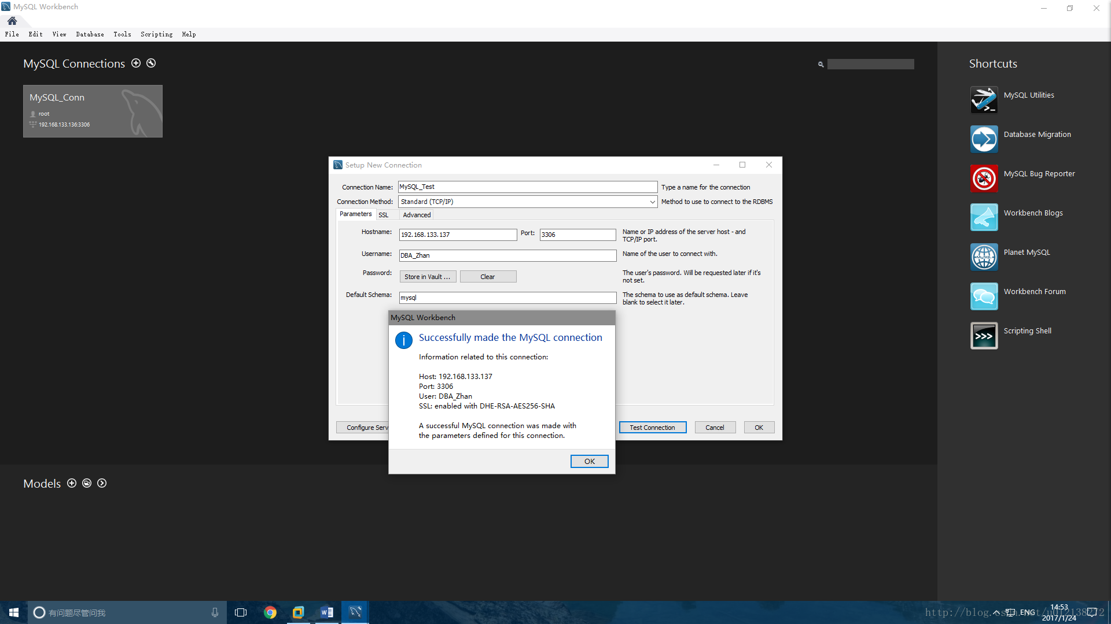Click the Default Schema field
The width and height of the screenshot is (1111, 624).
(507, 298)
